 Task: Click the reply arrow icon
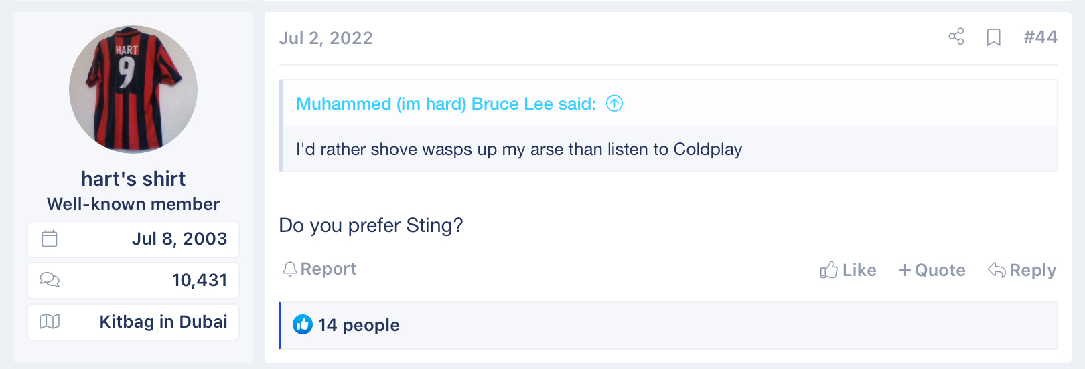click(x=997, y=270)
